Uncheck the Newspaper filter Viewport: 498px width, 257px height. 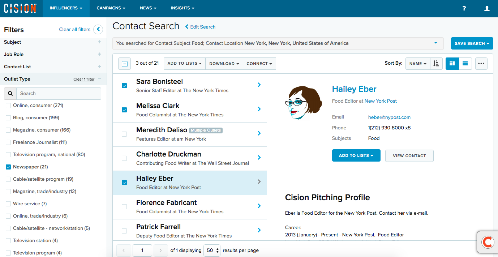[x=8, y=167]
